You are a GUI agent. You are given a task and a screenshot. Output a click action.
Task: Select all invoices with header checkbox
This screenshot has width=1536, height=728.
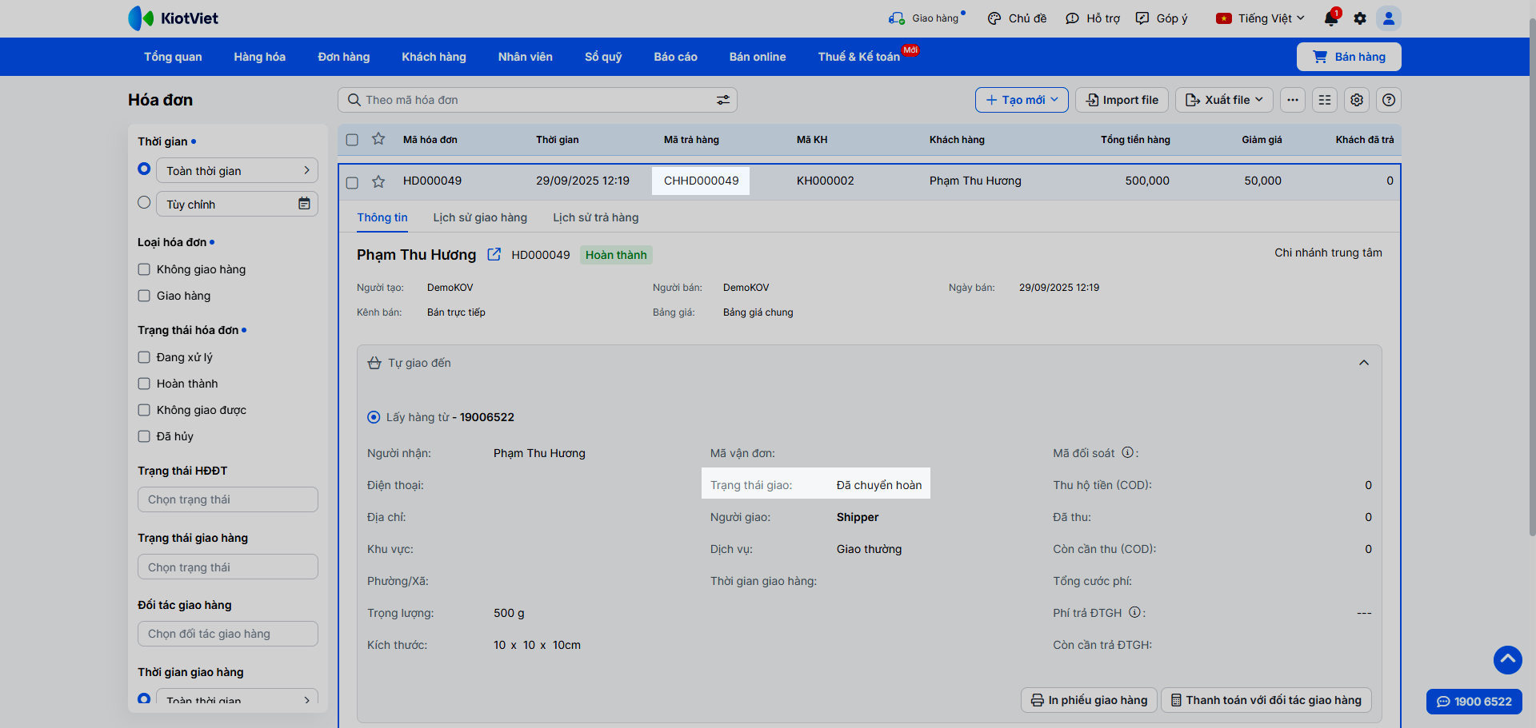point(352,140)
